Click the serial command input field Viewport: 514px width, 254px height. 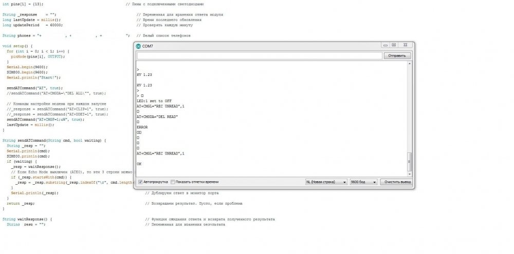pos(260,55)
